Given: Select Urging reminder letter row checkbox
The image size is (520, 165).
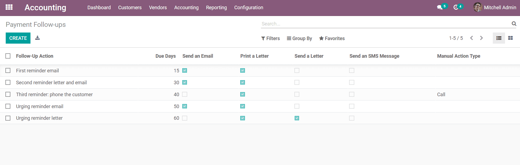Looking at the screenshot, I should point(8,118).
